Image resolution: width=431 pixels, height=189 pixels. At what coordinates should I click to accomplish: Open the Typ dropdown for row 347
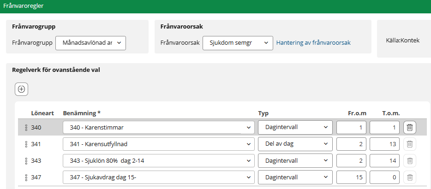tap(295, 177)
